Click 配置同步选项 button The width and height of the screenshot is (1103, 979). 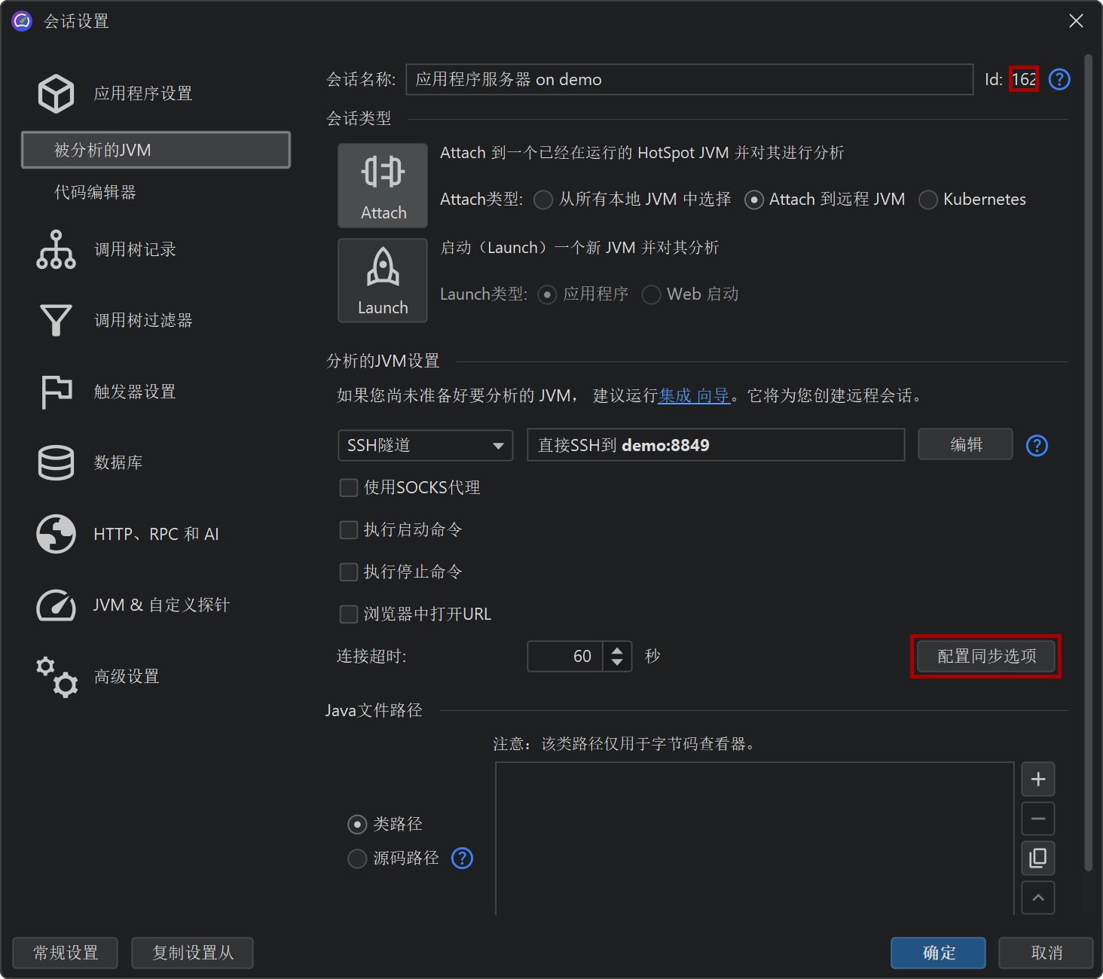[x=985, y=657]
